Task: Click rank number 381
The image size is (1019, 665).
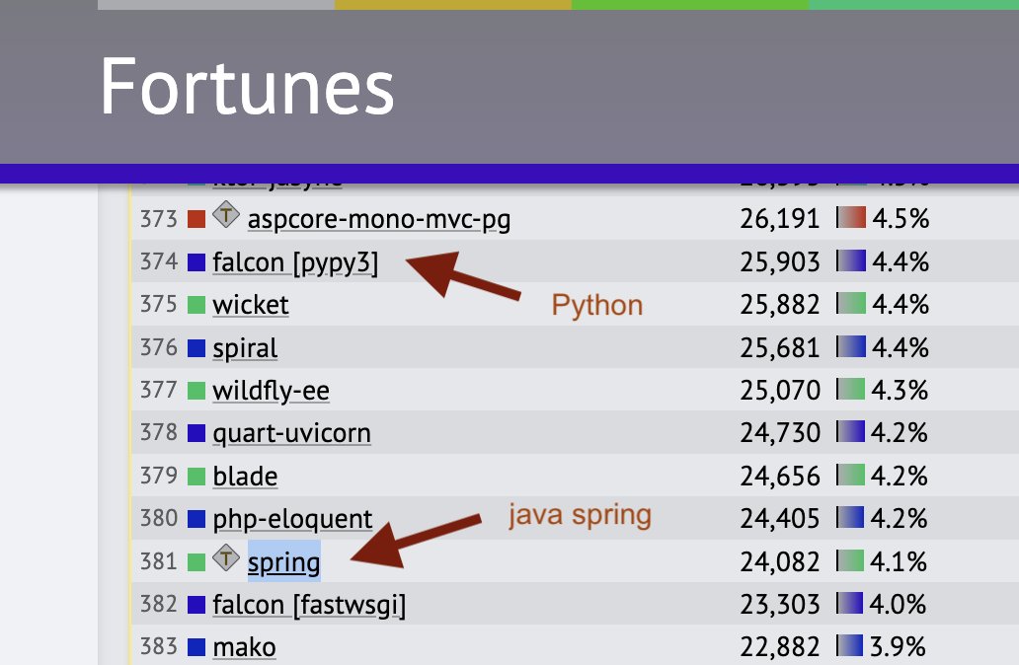Action: (159, 561)
